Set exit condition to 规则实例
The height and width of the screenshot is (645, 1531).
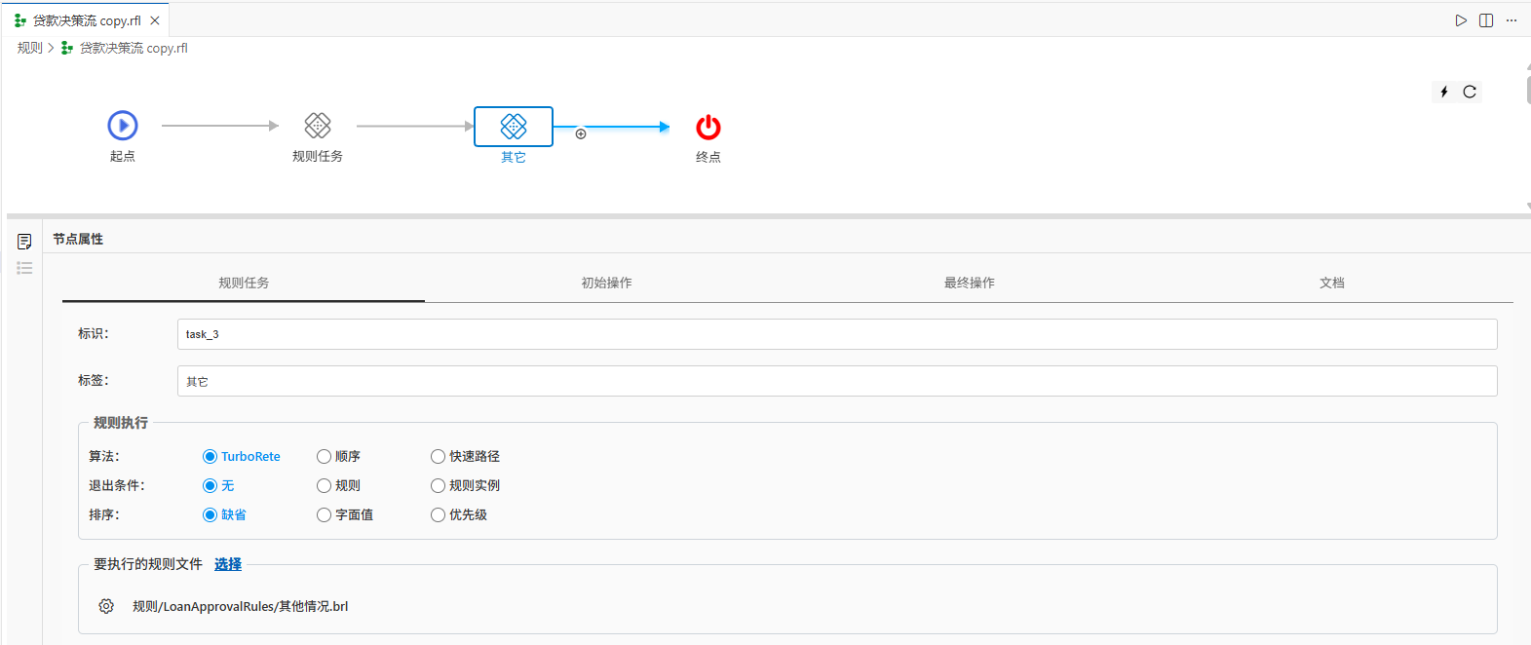(x=438, y=485)
